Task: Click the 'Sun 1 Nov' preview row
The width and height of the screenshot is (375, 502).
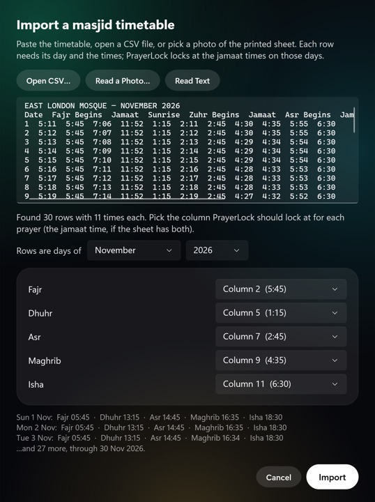Action: (x=149, y=417)
